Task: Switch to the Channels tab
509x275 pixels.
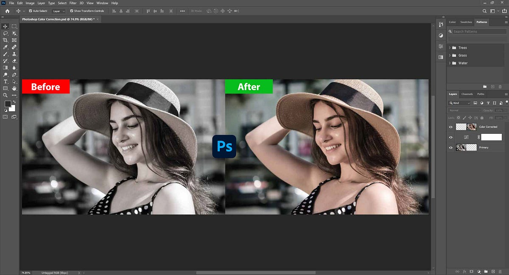Action: pyautogui.click(x=467, y=94)
